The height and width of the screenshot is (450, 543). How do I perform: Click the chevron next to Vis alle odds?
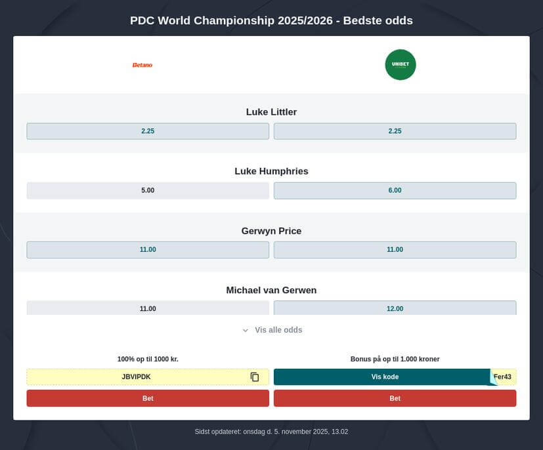(x=245, y=330)
